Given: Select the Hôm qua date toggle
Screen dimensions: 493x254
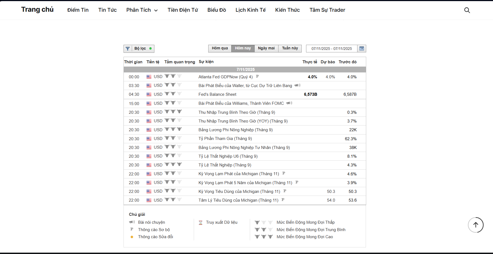Looking at the screenshot, I should pyautogui.click(x=220, y=48).
